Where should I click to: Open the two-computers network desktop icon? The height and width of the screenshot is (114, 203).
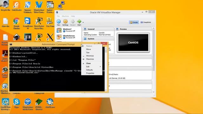tap(61, 5)
